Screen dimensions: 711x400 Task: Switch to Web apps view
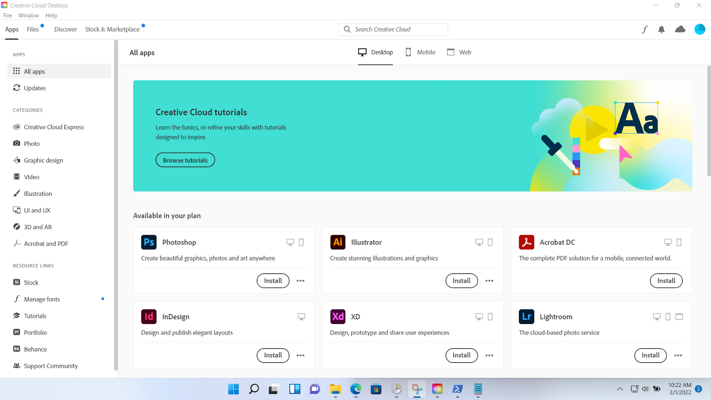pyautogui.click(x=459, y=52)
